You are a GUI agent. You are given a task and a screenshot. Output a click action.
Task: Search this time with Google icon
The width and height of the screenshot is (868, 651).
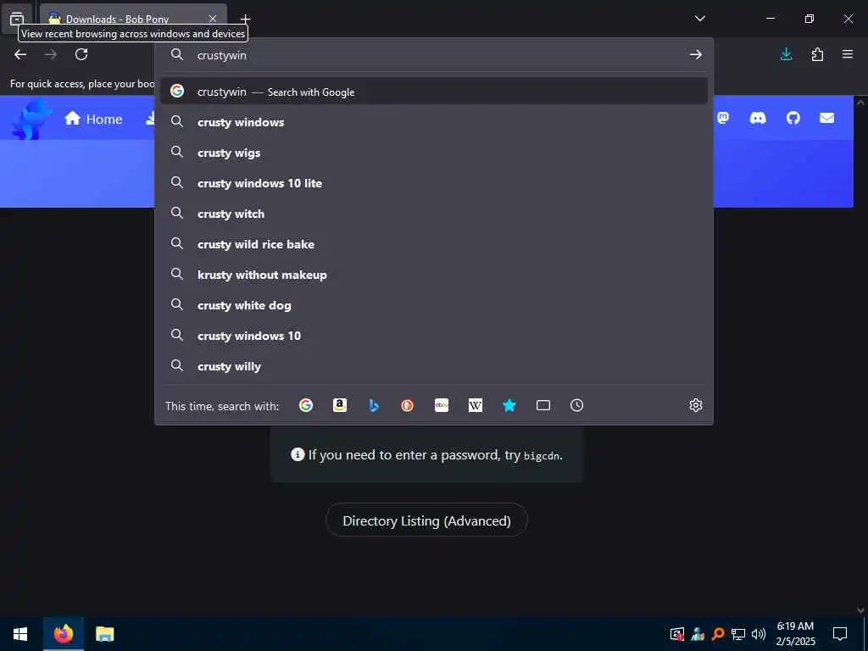click(x=305, y=405)
